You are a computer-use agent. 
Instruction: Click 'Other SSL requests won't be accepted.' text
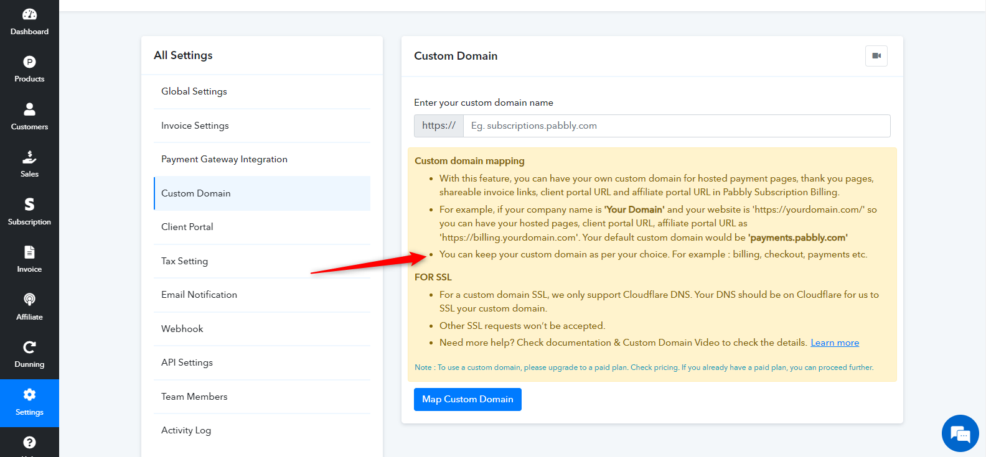(522, 326)
